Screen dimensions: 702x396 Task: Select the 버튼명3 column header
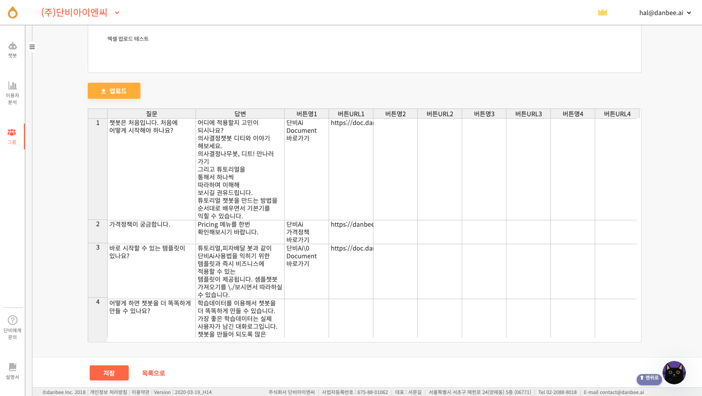coord(484,114)
